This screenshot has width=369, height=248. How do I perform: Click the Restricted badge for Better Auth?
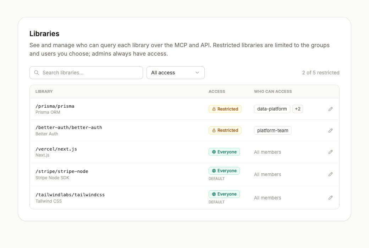225,130
